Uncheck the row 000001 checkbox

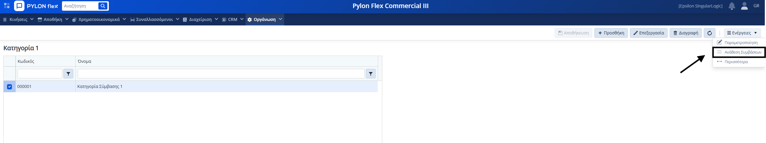tap(9, 87)
